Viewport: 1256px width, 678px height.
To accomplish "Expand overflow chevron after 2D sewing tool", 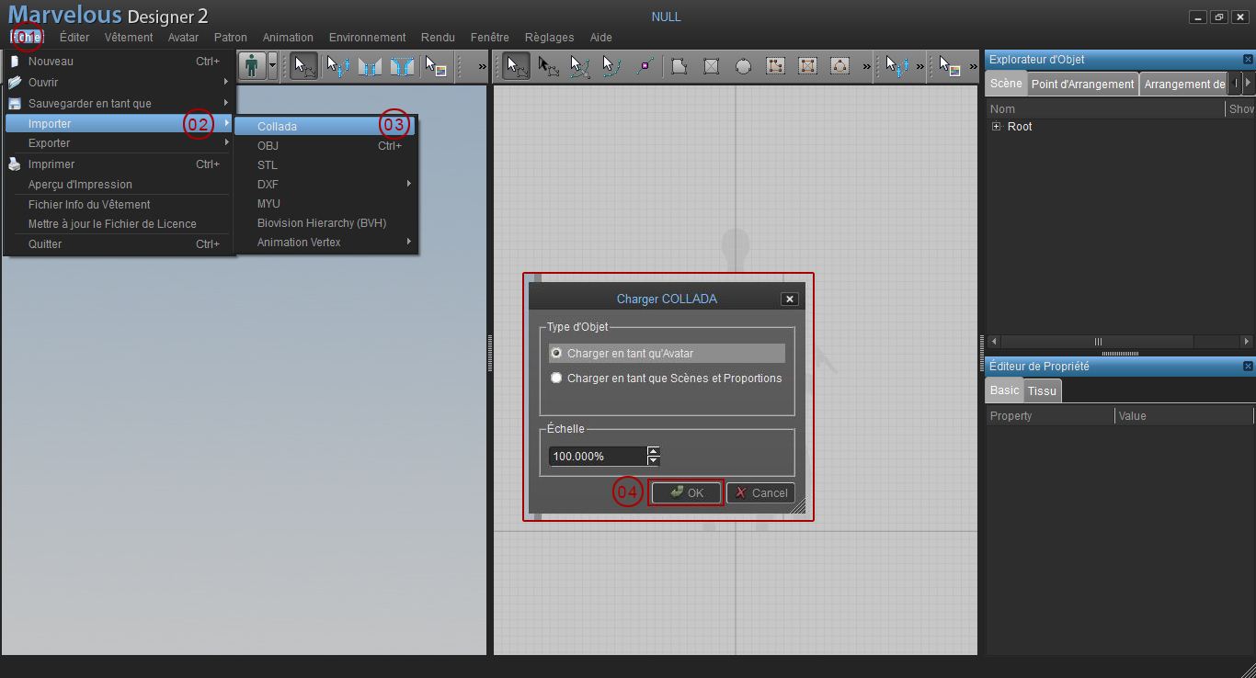I will tap(920, 67).
